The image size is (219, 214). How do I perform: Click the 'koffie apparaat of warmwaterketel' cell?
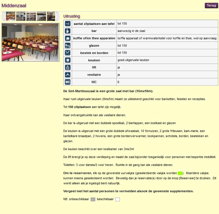click(167, 38)
